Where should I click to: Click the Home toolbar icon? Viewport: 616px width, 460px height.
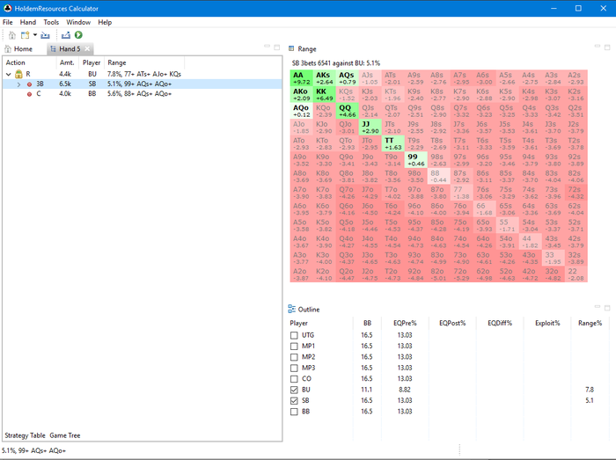(x=12, y=35)
